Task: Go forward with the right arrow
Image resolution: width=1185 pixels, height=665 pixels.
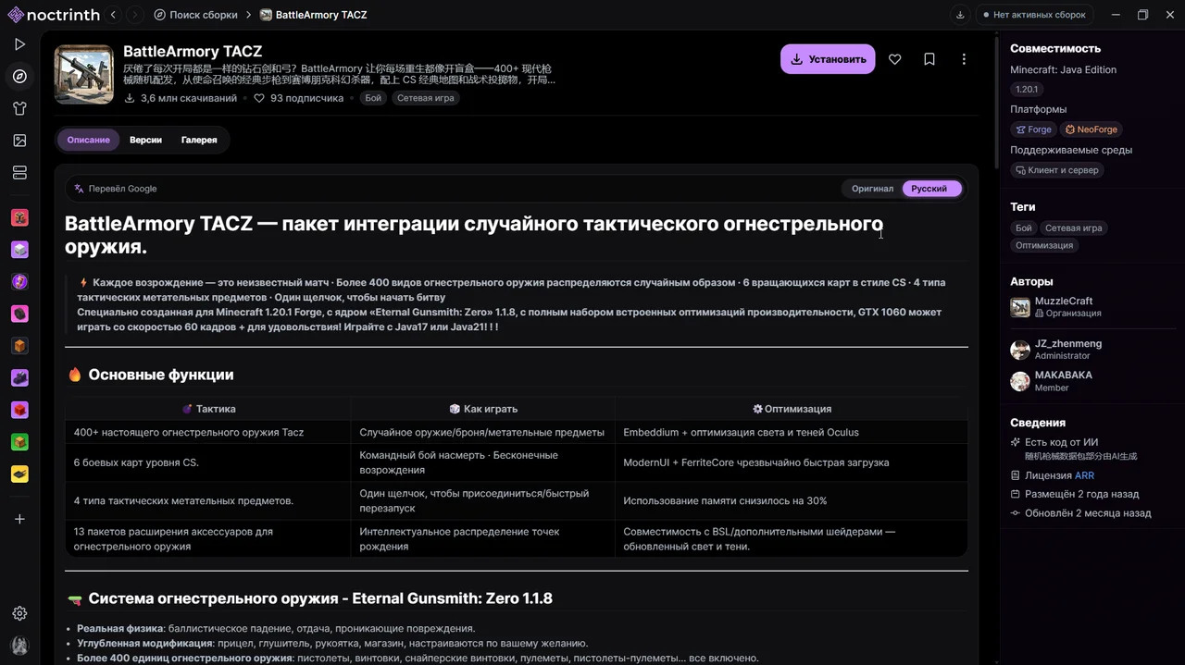Action: point(135,15)
